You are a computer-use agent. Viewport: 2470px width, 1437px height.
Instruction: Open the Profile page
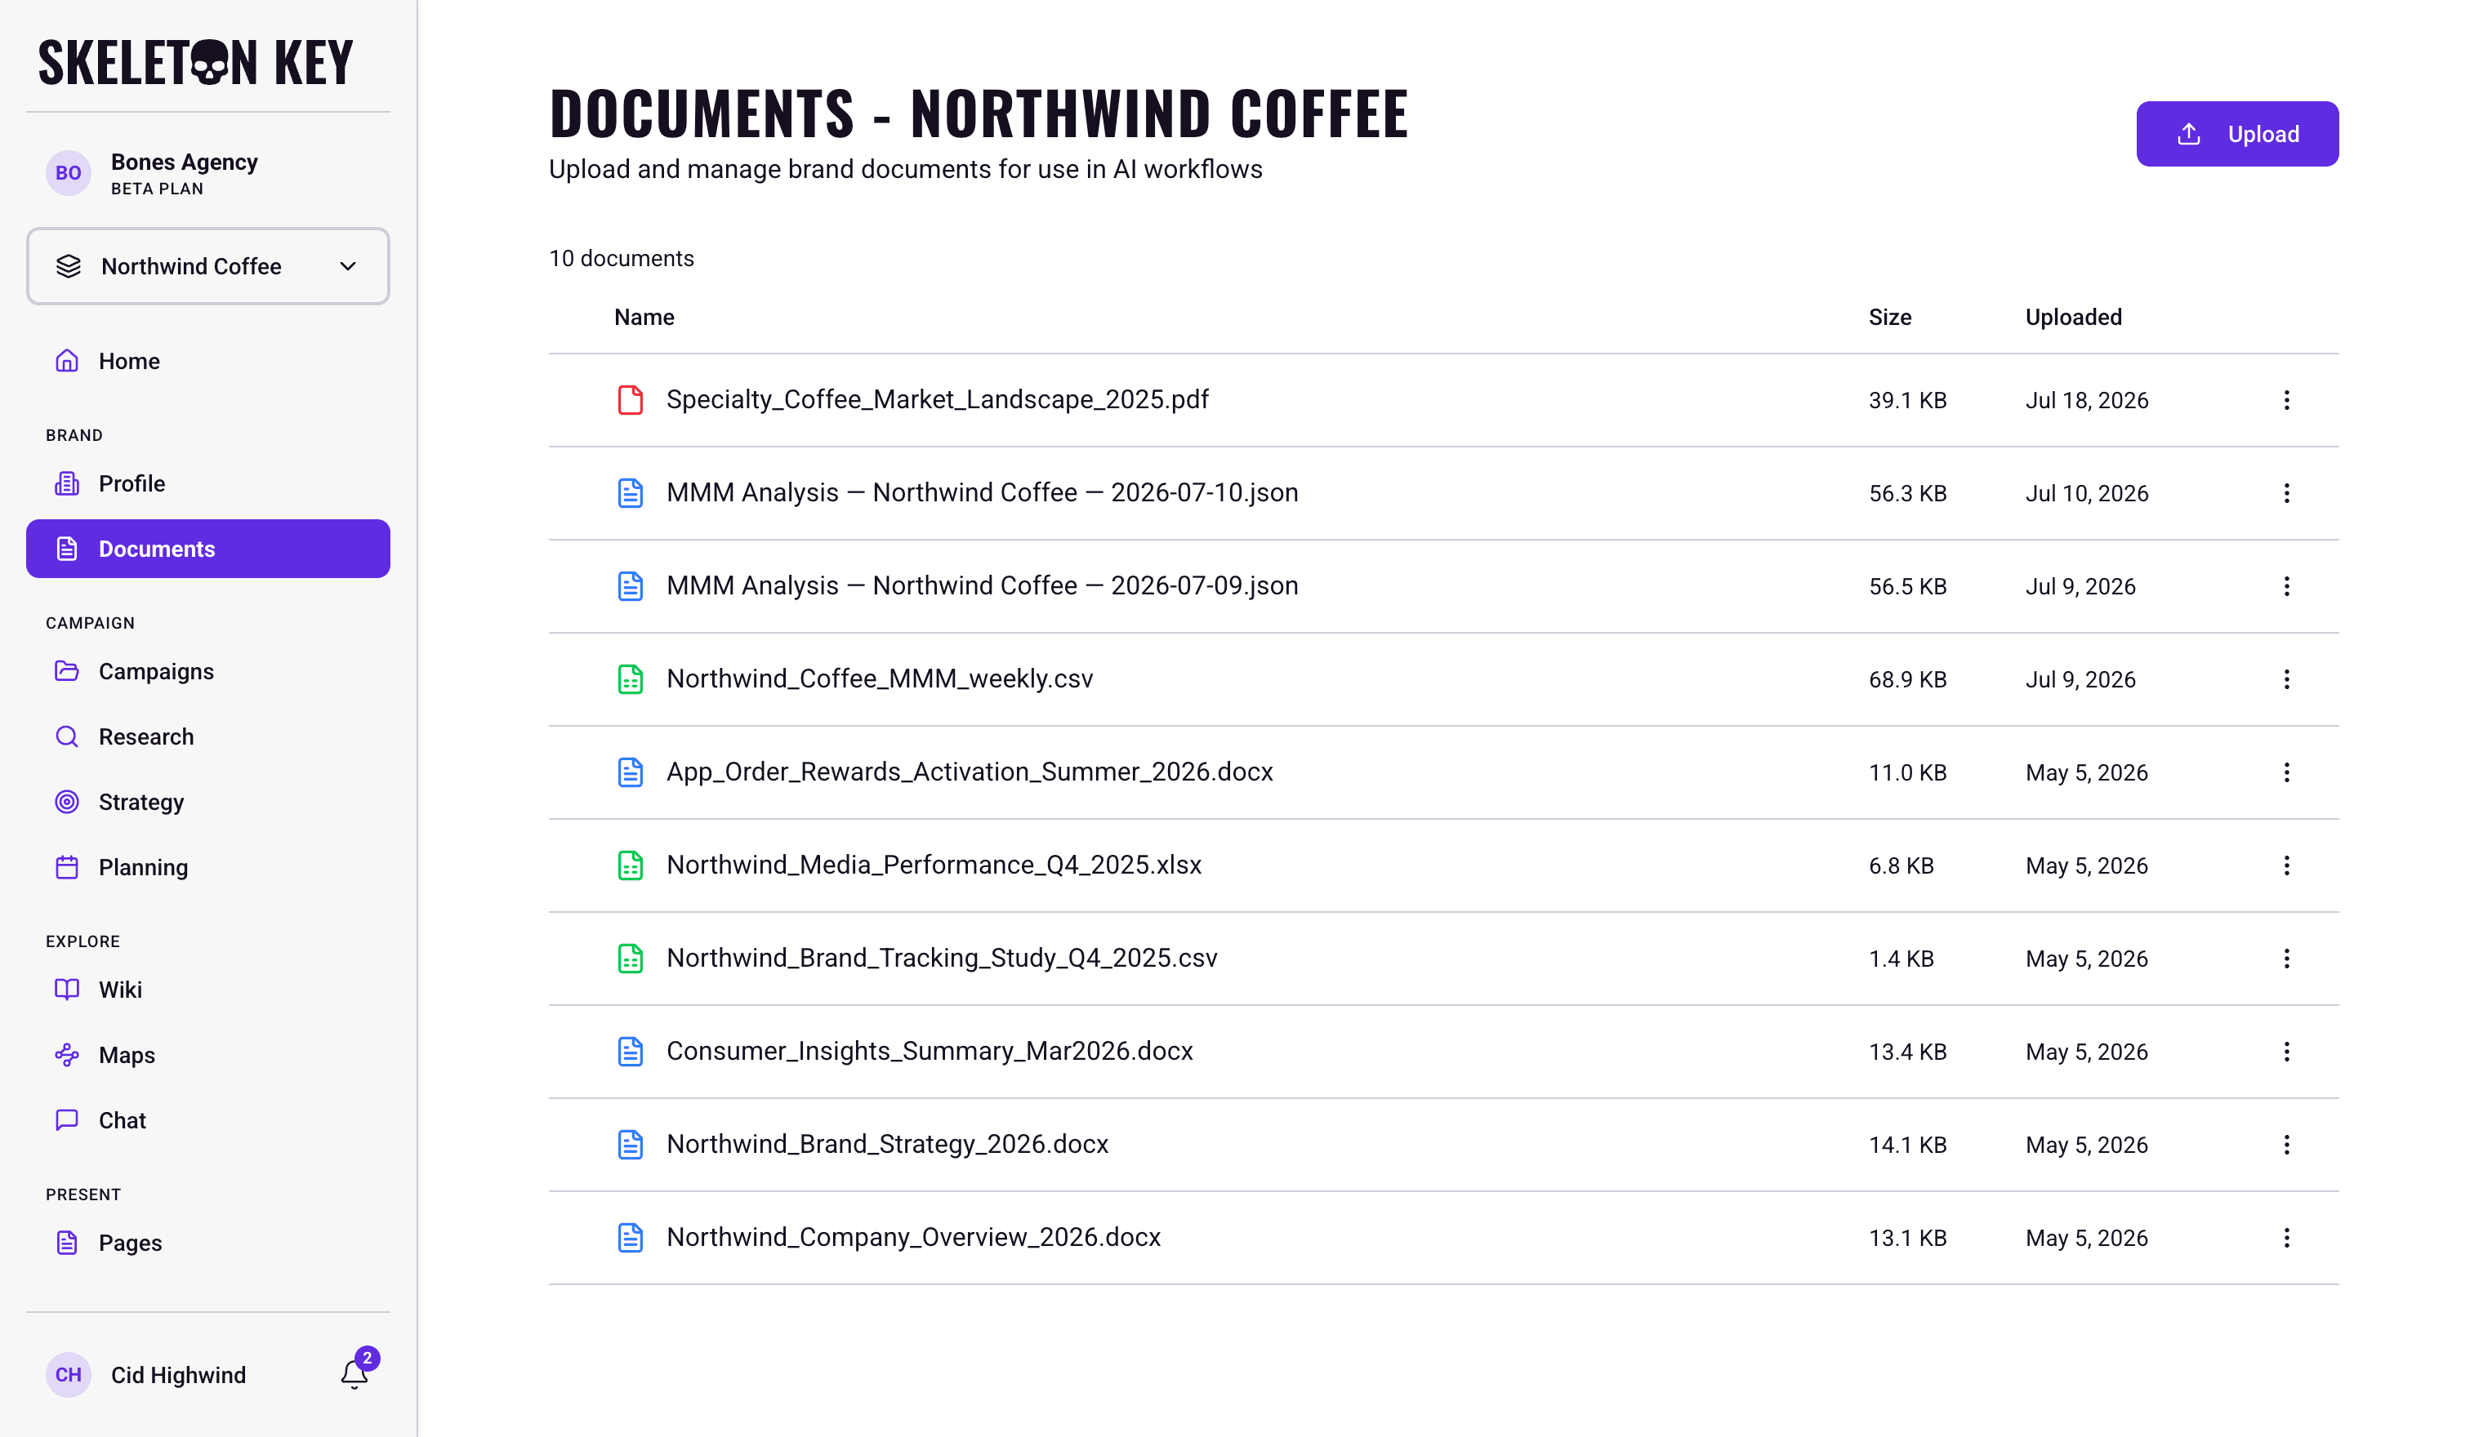[x=207, y=484]
